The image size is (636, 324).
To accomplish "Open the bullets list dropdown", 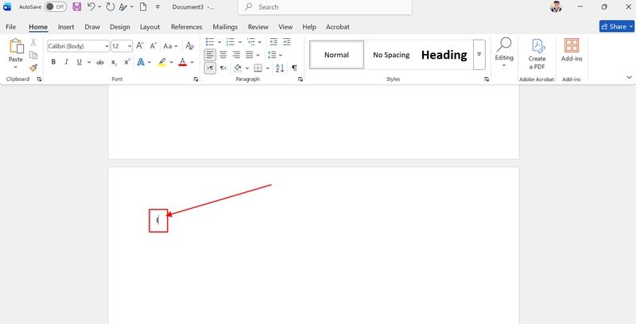I will pos(219,42).
